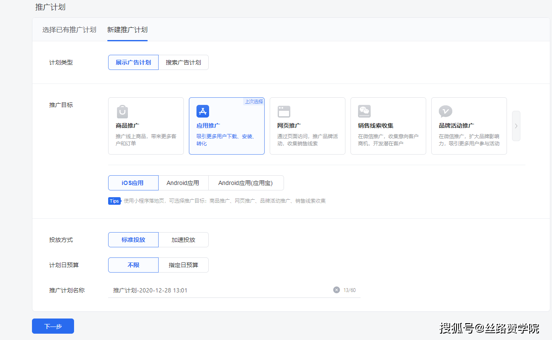Click the blue Tips badge

(x=114, y=201)
